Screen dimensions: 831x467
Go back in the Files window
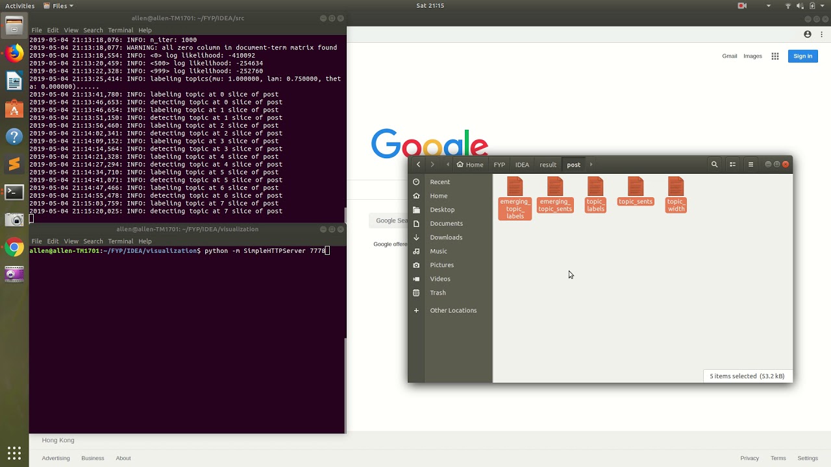tap(418, 165)
